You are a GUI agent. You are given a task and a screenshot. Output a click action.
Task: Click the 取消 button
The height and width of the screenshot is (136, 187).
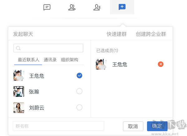133,126
